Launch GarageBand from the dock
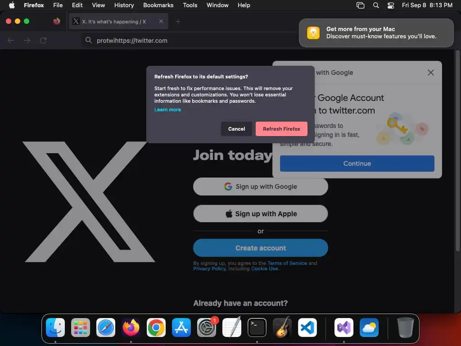 click(282, 328)
